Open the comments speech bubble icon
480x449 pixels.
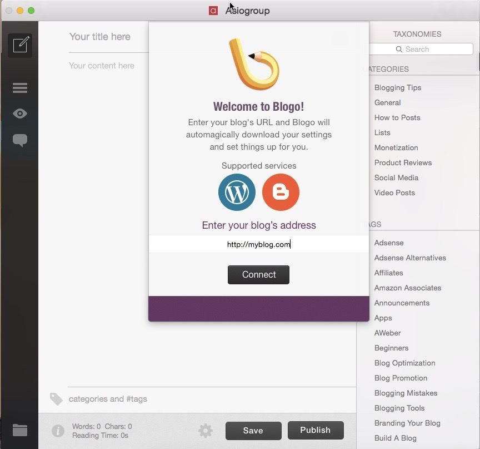[20, 140]
